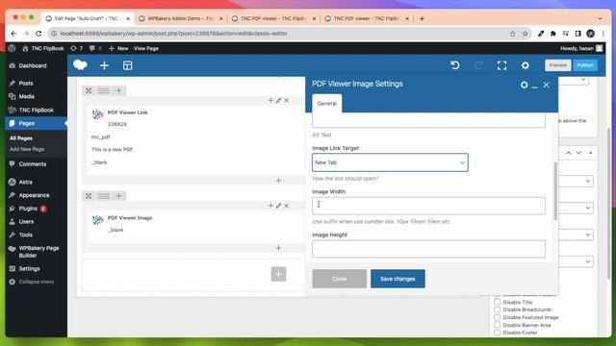The width and height of the screenshot is (616, 346).
Task: Move sidebar metabox down with arrow
Action: pyautogui.click(x=578, y=153)
